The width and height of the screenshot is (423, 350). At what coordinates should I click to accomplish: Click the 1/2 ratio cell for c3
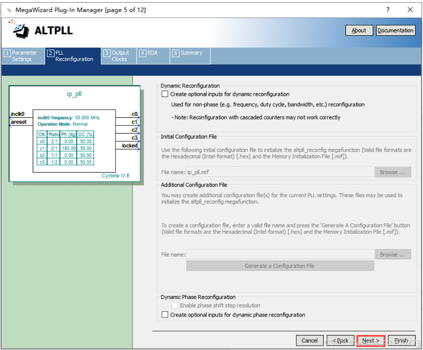click(x=54, y=162)
